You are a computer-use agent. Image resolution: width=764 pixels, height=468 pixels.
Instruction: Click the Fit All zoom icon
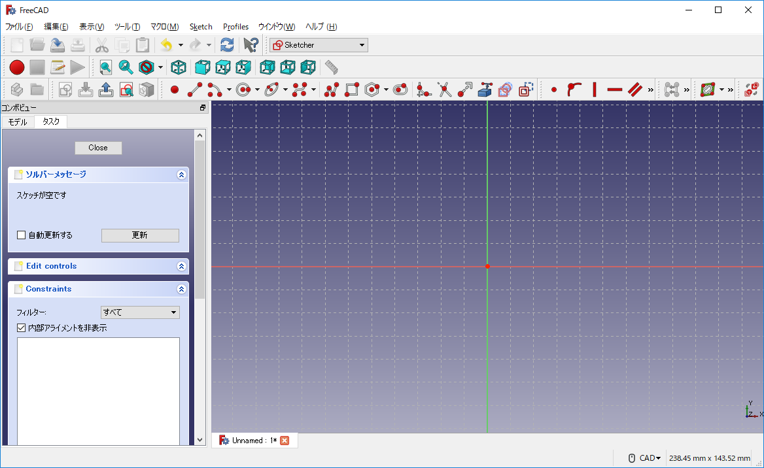point(106,67)
